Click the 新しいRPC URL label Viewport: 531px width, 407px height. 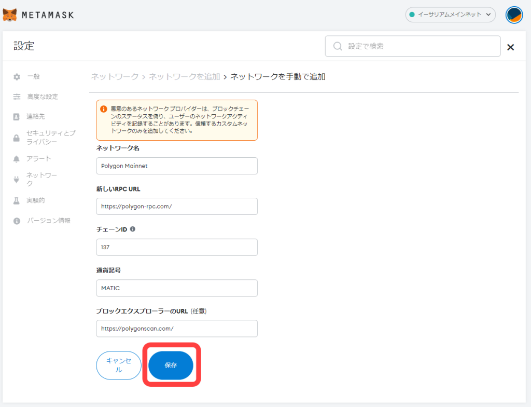click(x=118, y=189)
